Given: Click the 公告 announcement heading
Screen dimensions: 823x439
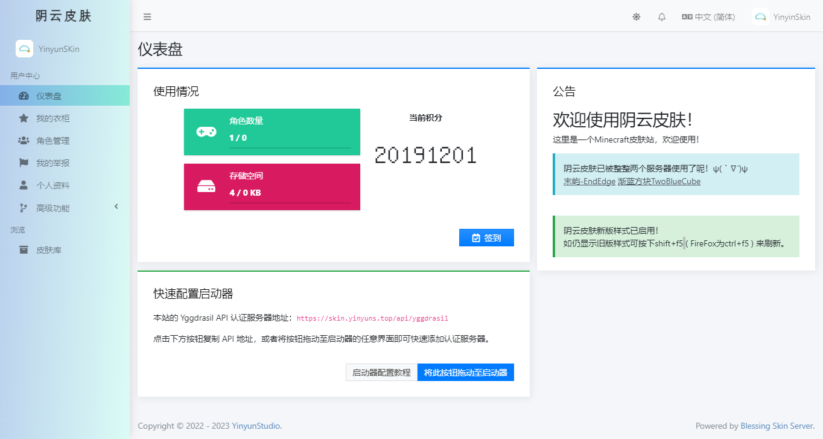Looking at the screenshot, I should 564,92.
